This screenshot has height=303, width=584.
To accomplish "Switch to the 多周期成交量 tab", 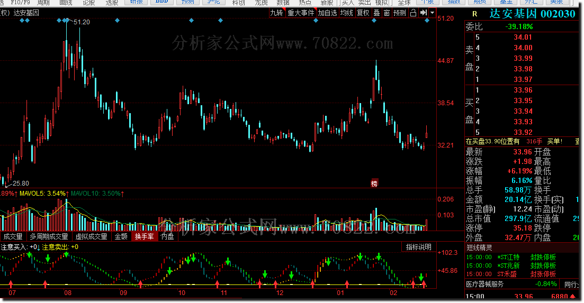I will 49,236.
